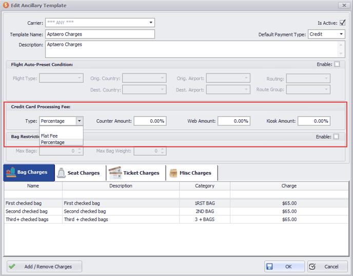
Task: Click the Kiosk Amount field
Action: pyautogui.click(x=314, y=121)
